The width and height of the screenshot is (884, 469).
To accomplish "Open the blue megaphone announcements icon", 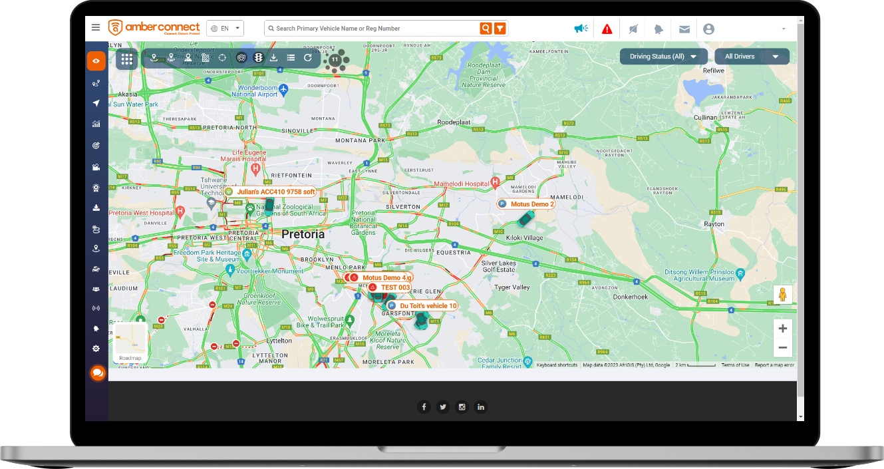I will tap(581, 29).
